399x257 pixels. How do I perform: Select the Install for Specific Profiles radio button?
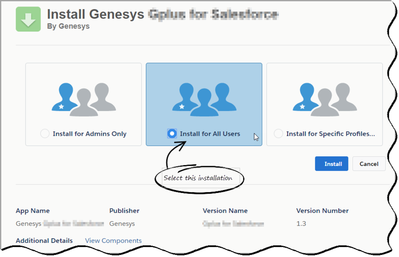point(278,134)
